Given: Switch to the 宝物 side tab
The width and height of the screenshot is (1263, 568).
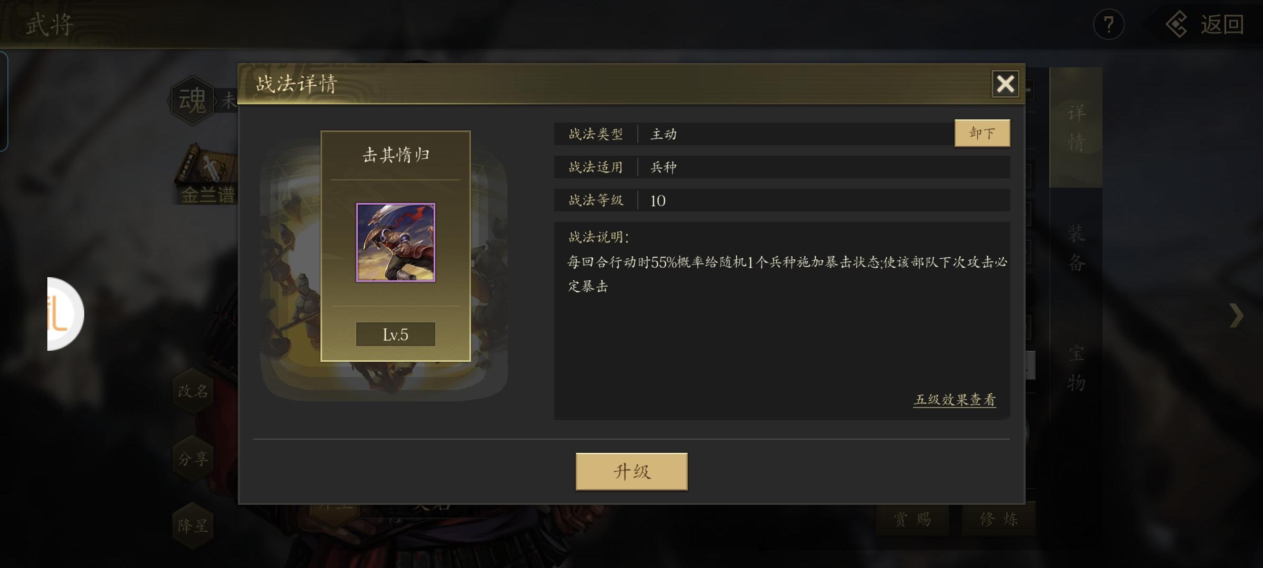Looking at the screenshot, I should [x=1076, y=368].
